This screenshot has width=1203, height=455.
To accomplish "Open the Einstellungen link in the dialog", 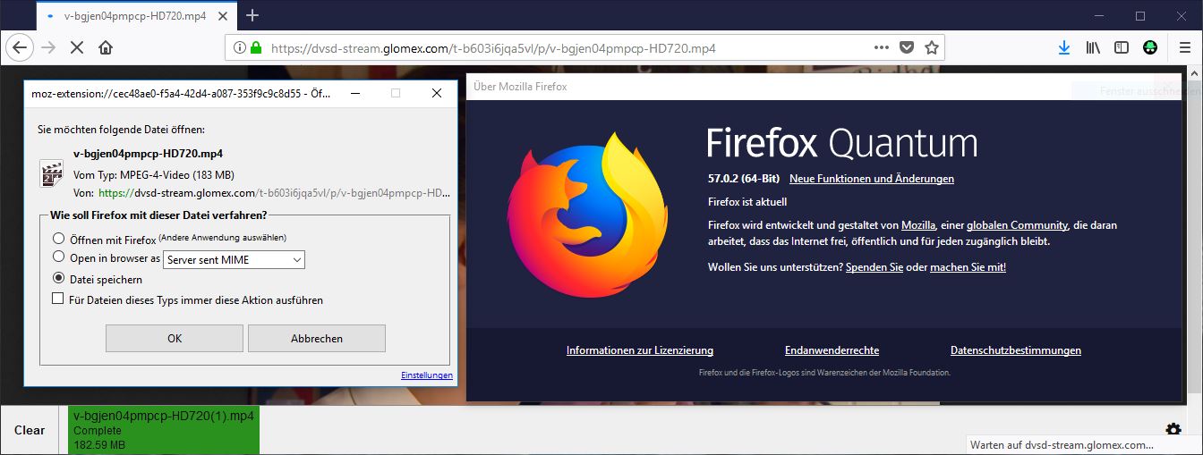I will pyautogui.click(x=427, y=375).
